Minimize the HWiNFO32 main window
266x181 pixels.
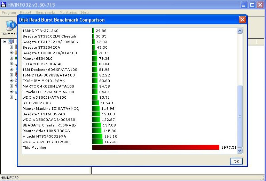click(244, 5)
